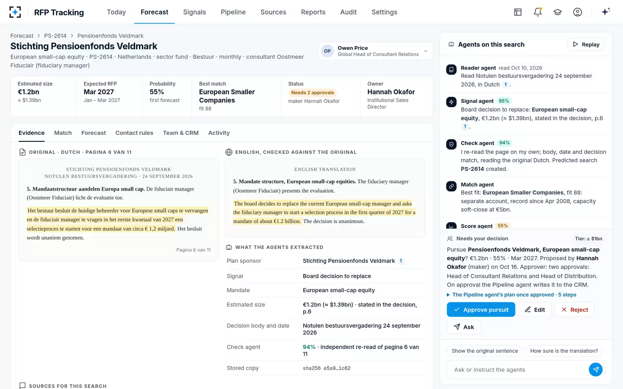Viewport: 623px width, 389px height.
Task: Open the Forecast sub-tab in evidence panel
Action: [93, 133]
